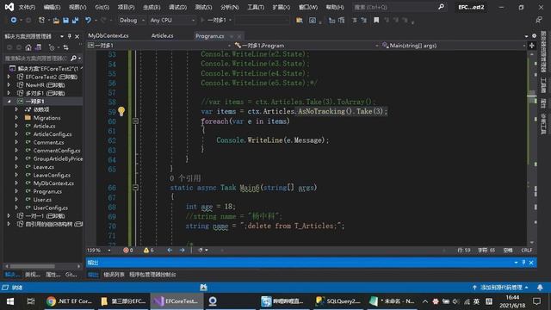This screenshot has width=551, height=310.
Task: Click the yellow folder toolbar icon
Action: pyautogui.click(x=300, y=21)
